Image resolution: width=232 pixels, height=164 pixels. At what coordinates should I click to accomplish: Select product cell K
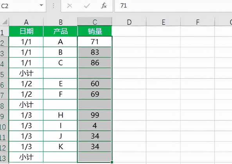[x=60, y=147]
